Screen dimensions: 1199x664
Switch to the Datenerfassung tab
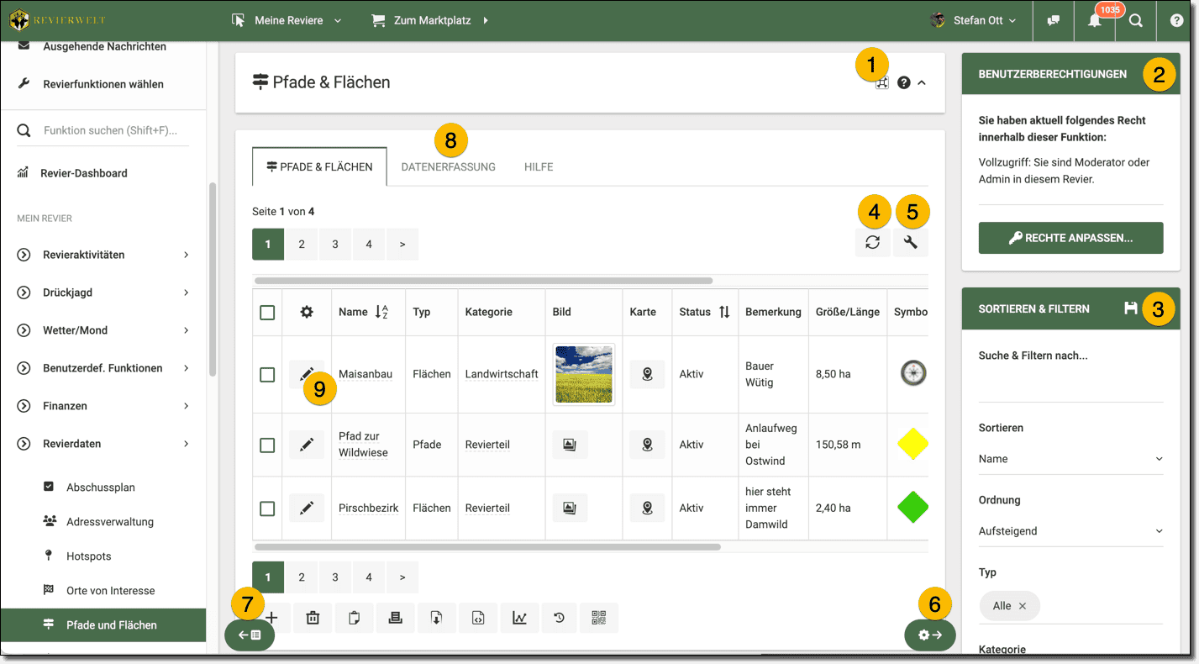coord(448,167)
